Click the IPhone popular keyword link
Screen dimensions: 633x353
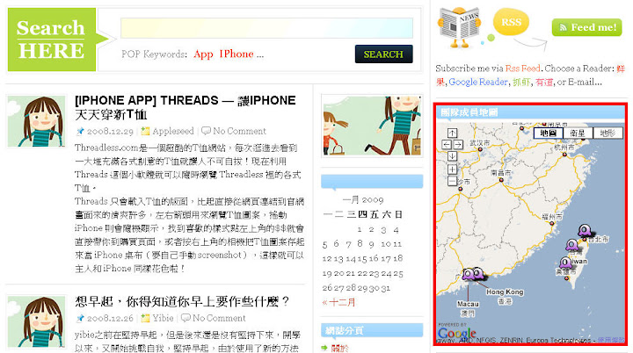pyautogui.click(x=236, y=54)
